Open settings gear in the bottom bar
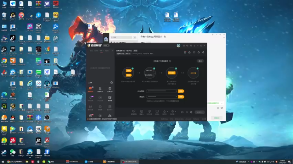Screen dimensions: 293x164 [x=191, y=112]
